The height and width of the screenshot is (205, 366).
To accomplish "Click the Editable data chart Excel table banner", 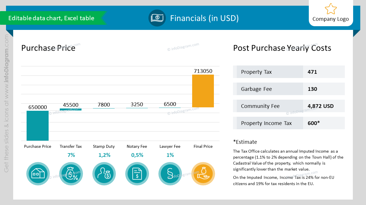I will 51,18.
